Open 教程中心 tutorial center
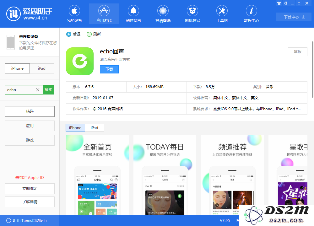Screen dimensions: 314x226 (x=251, y=14)
